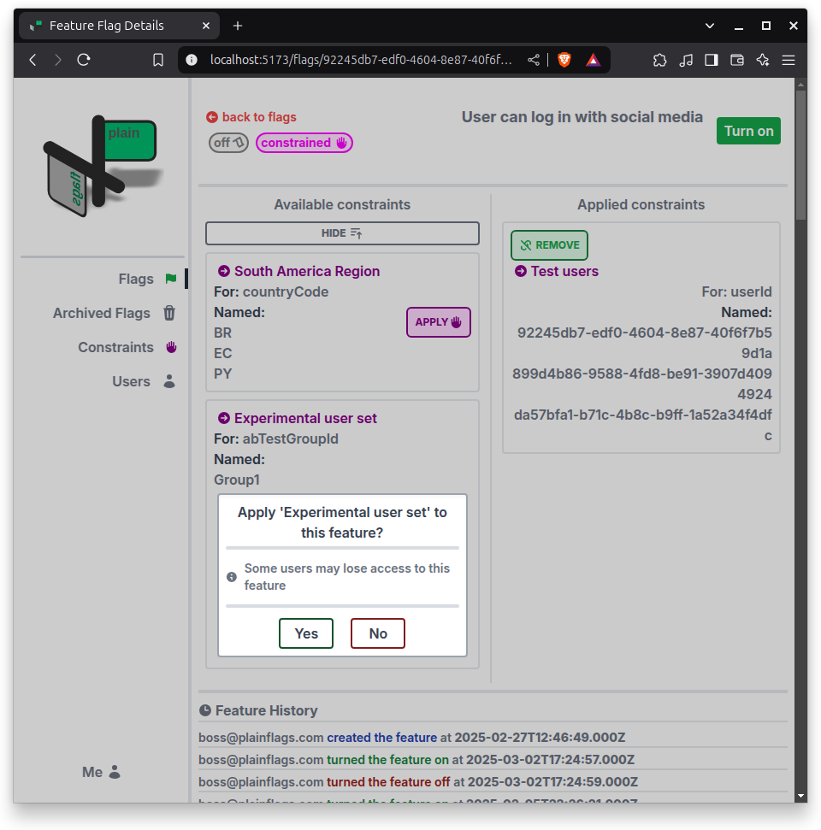Click the 'constrained' status badge

304,142
